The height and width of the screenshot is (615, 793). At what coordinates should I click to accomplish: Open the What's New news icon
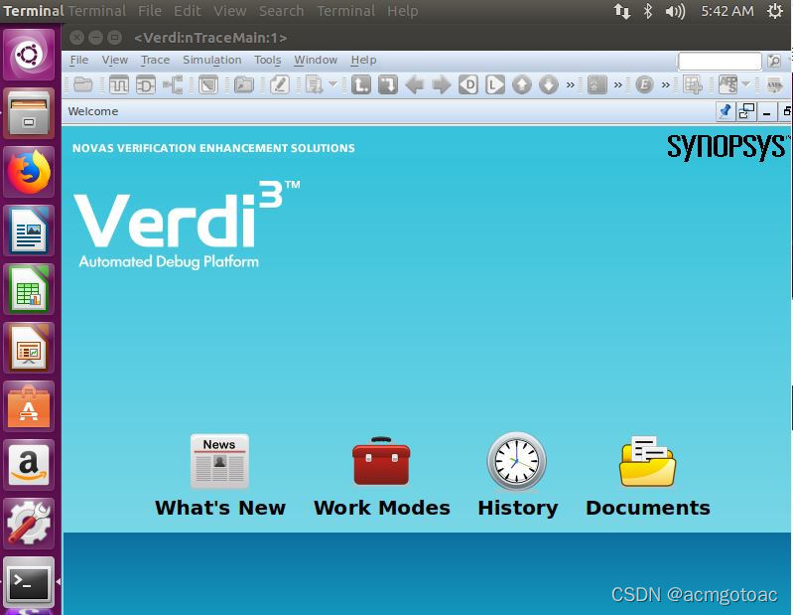(x=219, y=461)
